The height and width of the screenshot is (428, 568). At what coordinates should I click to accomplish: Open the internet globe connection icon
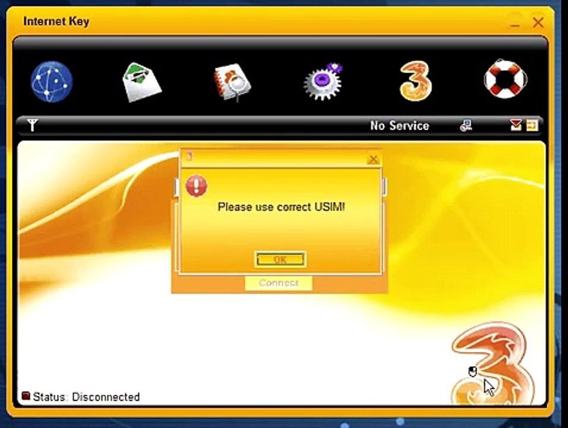pos(52,81)
